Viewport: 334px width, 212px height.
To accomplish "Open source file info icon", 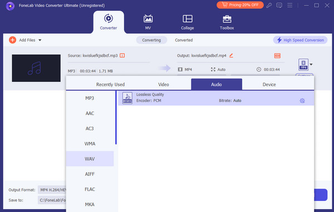I will pos(122,56).
